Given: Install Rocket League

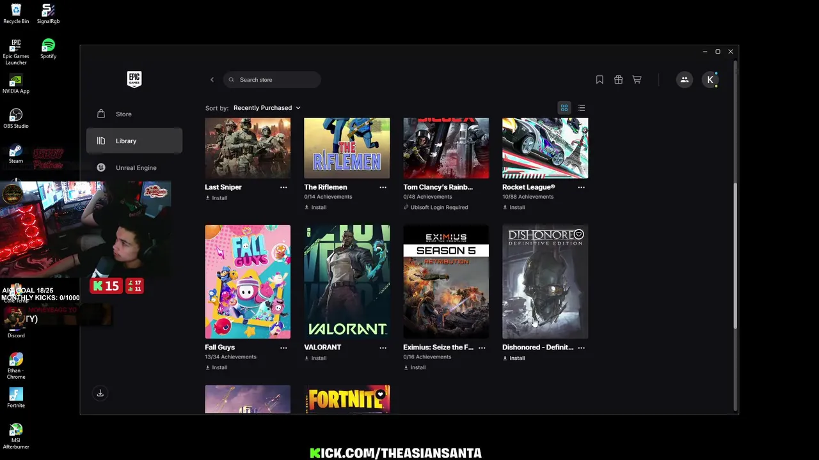Looking at the screenshot, I should point(514,208).
